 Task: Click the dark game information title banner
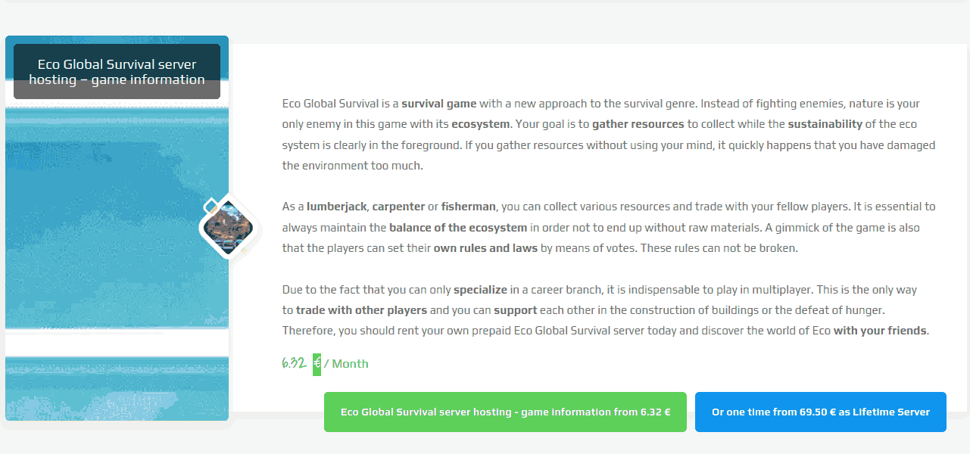tap(117, 72)
